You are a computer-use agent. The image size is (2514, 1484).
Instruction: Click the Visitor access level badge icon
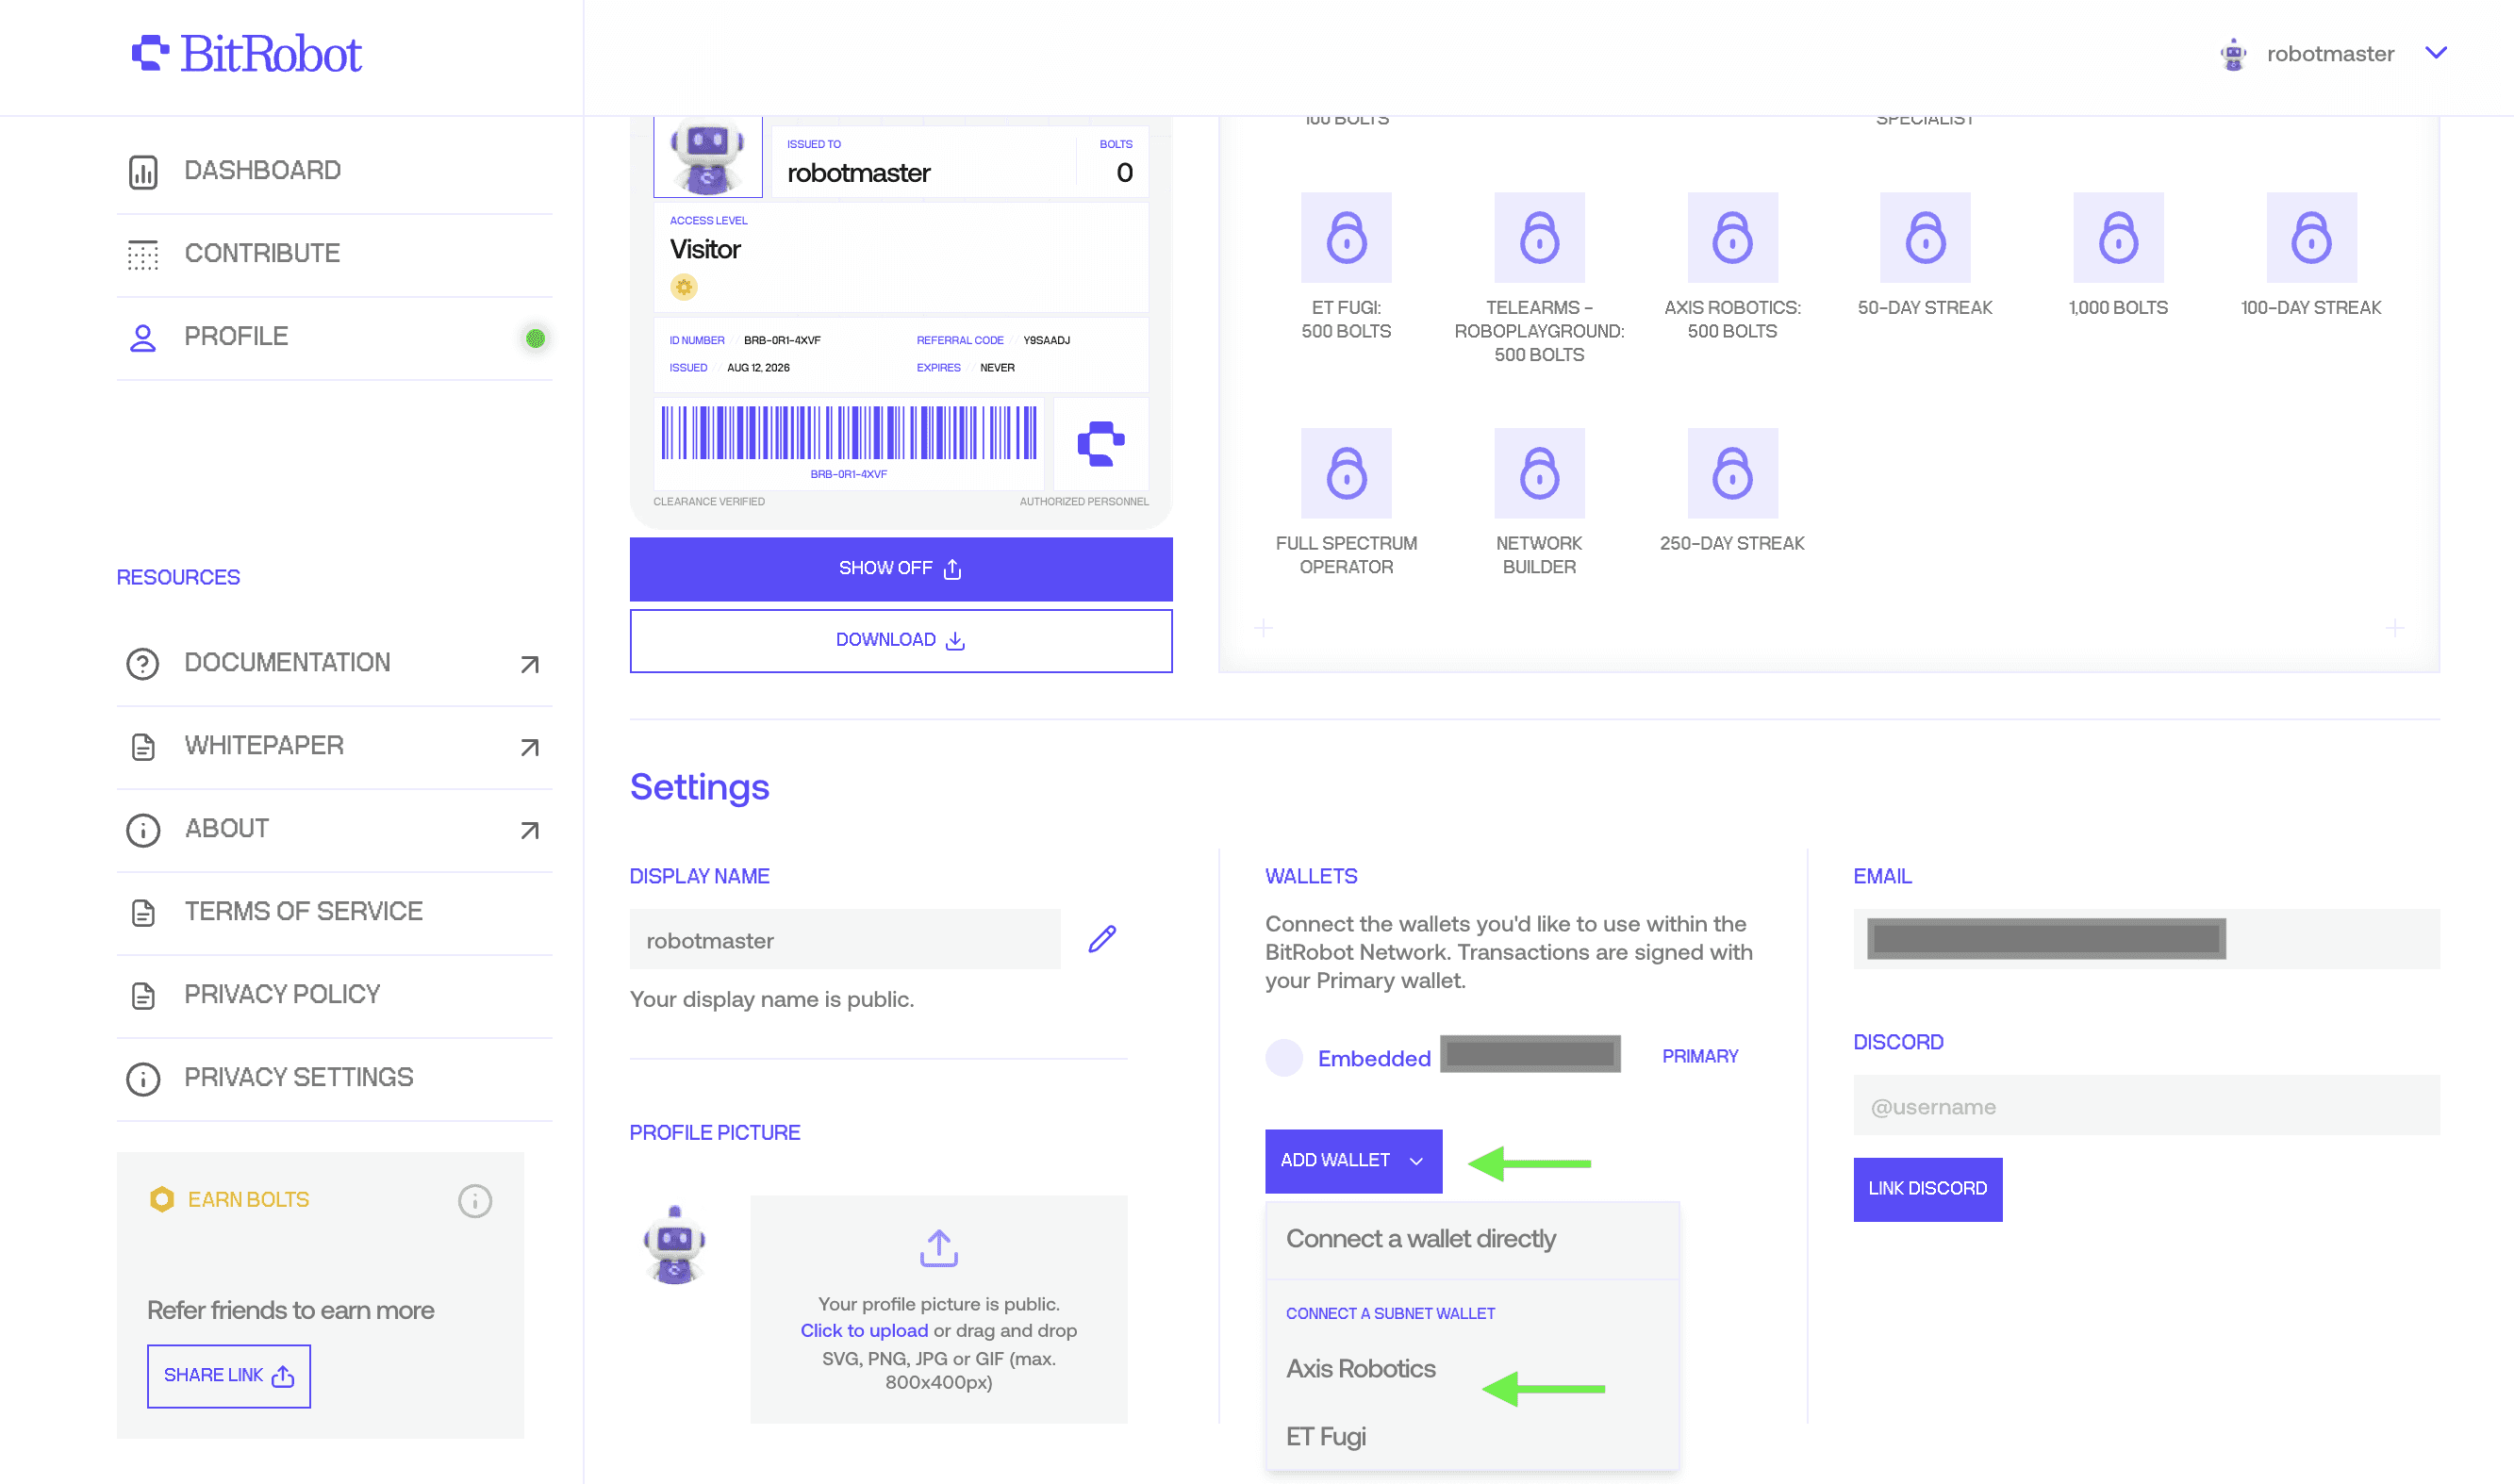point(684,287)
